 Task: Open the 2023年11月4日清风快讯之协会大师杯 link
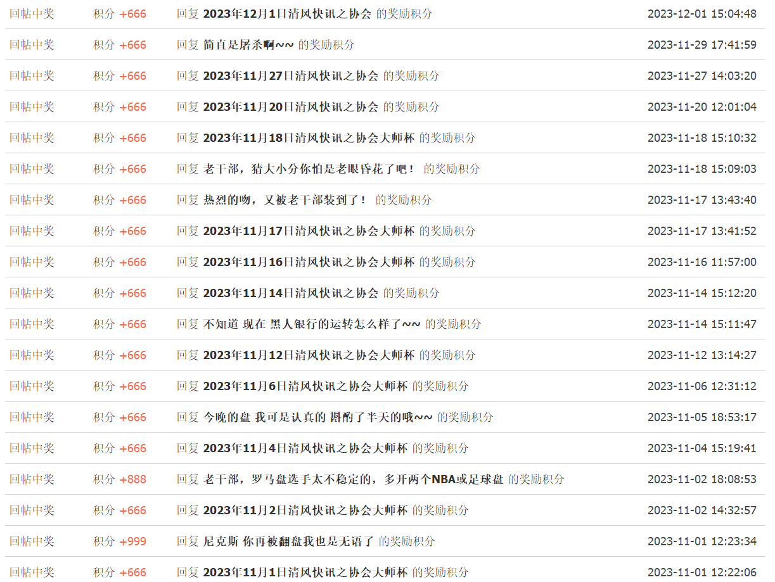(305, 448)
